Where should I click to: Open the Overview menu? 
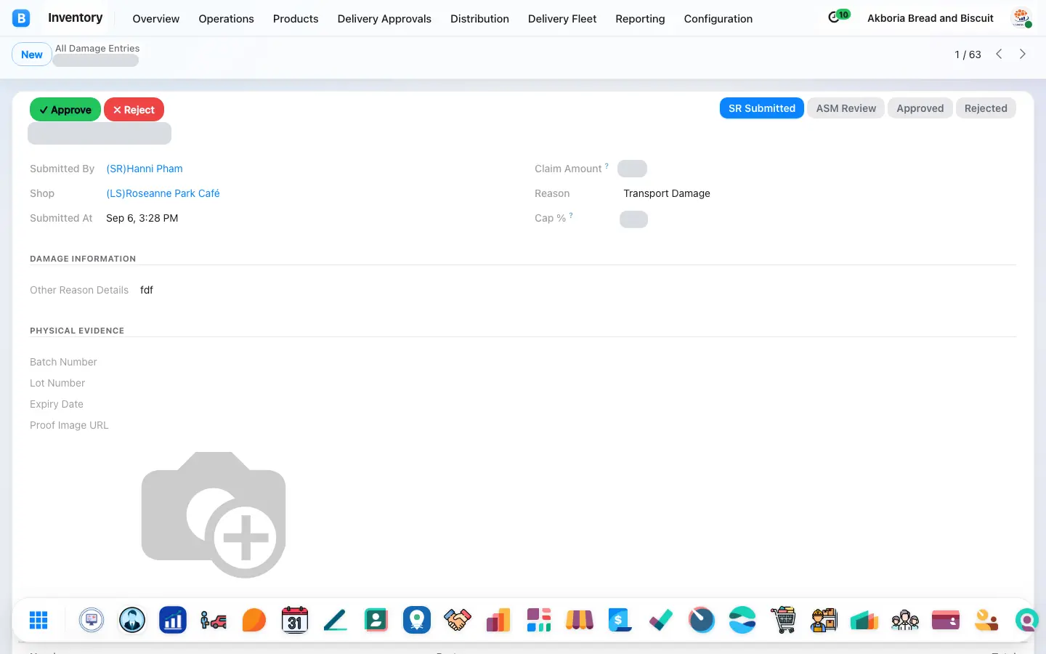(x=156, y=19)
